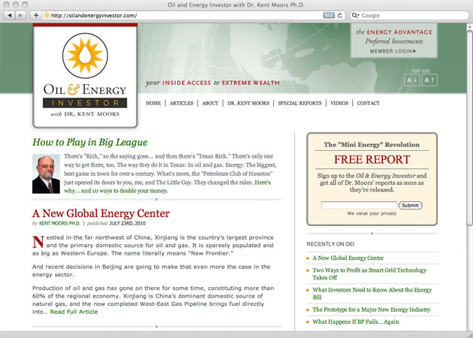Open the About menu item

pyautogui.click(x=210, y=103)
